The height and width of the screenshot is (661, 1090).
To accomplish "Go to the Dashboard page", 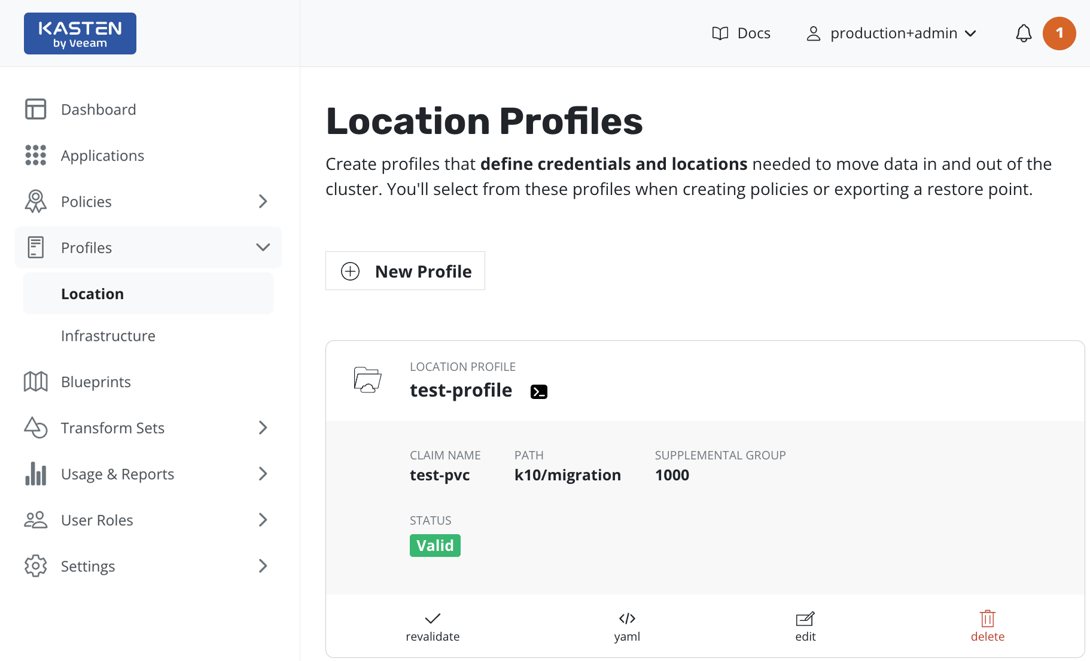I will click(99, 109).
